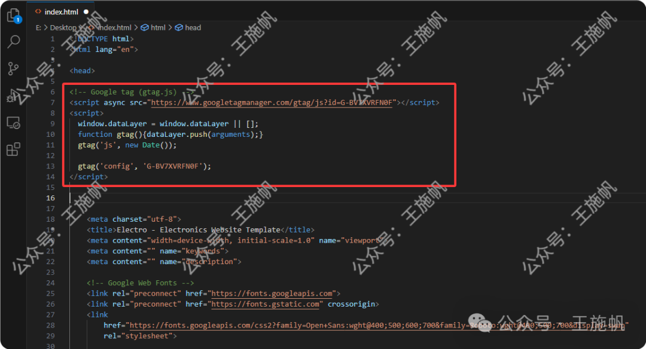Image resolution: width=646 pixels, height=349 pixels.
Task: Click the Google Web Fonts comment
Action: (x=140, y=283)
